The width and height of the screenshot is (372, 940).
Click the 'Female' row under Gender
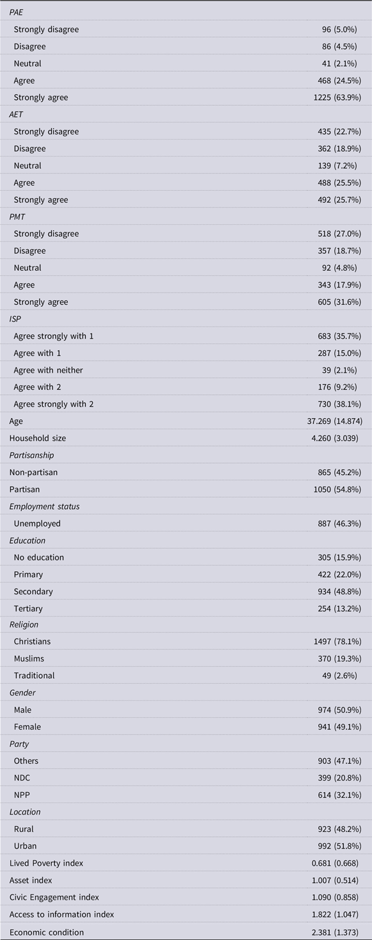(186, 727)
